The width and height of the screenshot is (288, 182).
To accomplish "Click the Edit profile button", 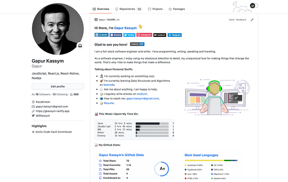I will (x=58, y=86).
